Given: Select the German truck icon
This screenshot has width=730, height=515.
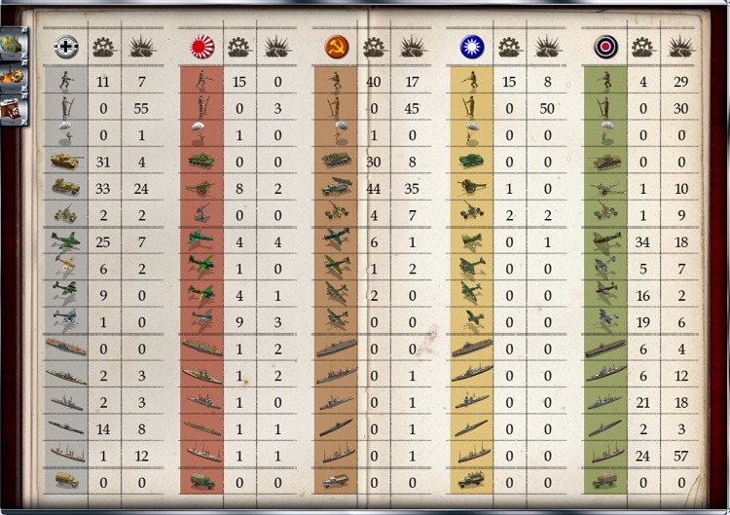Looking at the screenshot, I should [66, 480].
